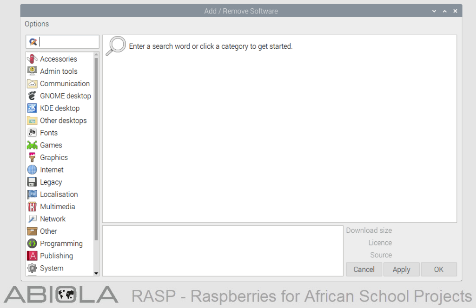The width and height of the screenshot is (476, 308).
Task: Open the Internet category label
Action: [x=52, y=170]
